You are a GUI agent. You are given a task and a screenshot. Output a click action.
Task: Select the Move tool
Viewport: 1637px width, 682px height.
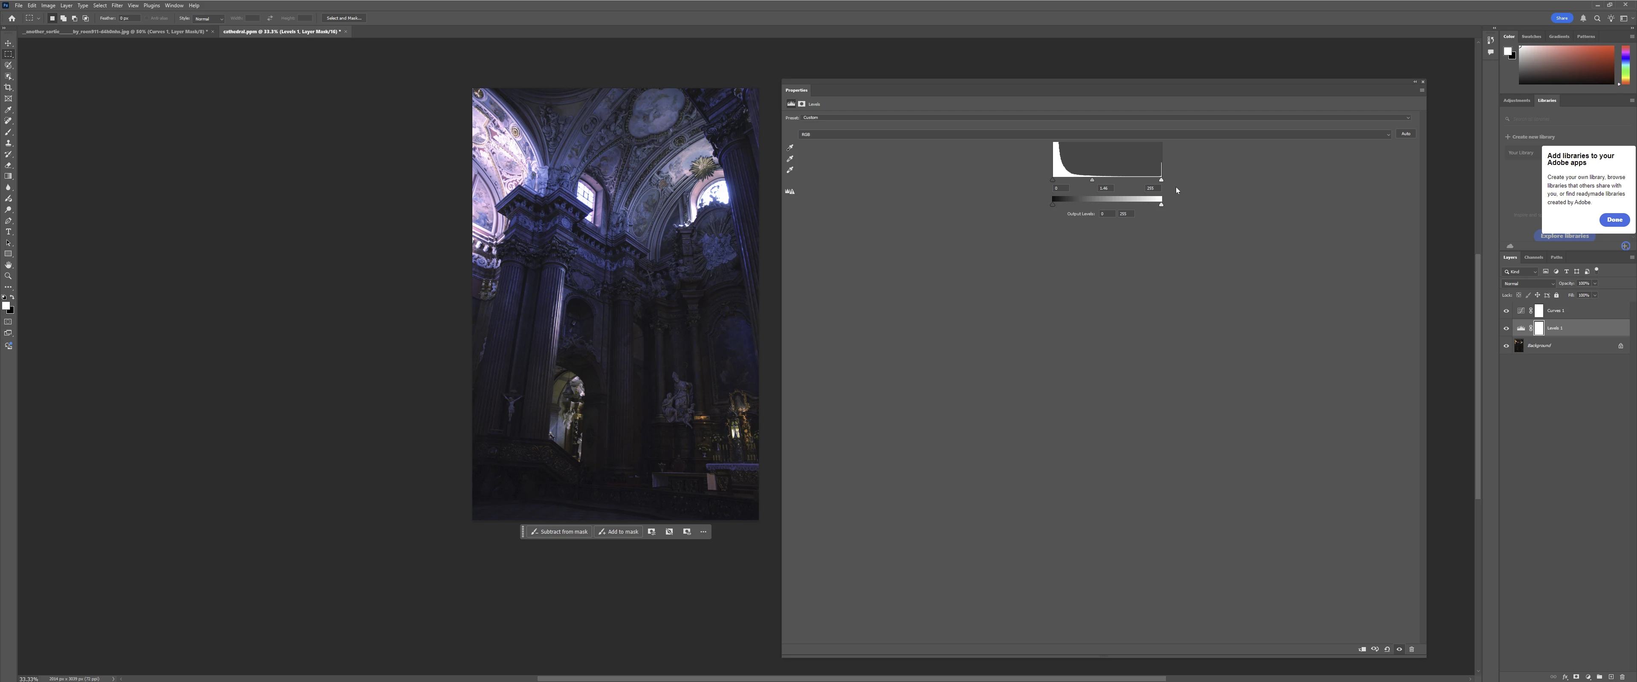[x=8, y=43]
